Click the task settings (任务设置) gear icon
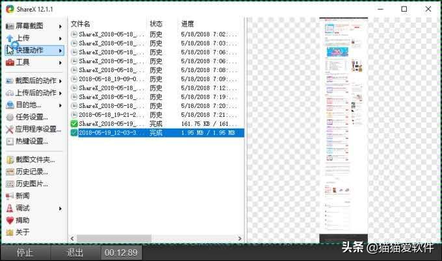This screenshot has width=442, height=261. (x=10, y=117)
